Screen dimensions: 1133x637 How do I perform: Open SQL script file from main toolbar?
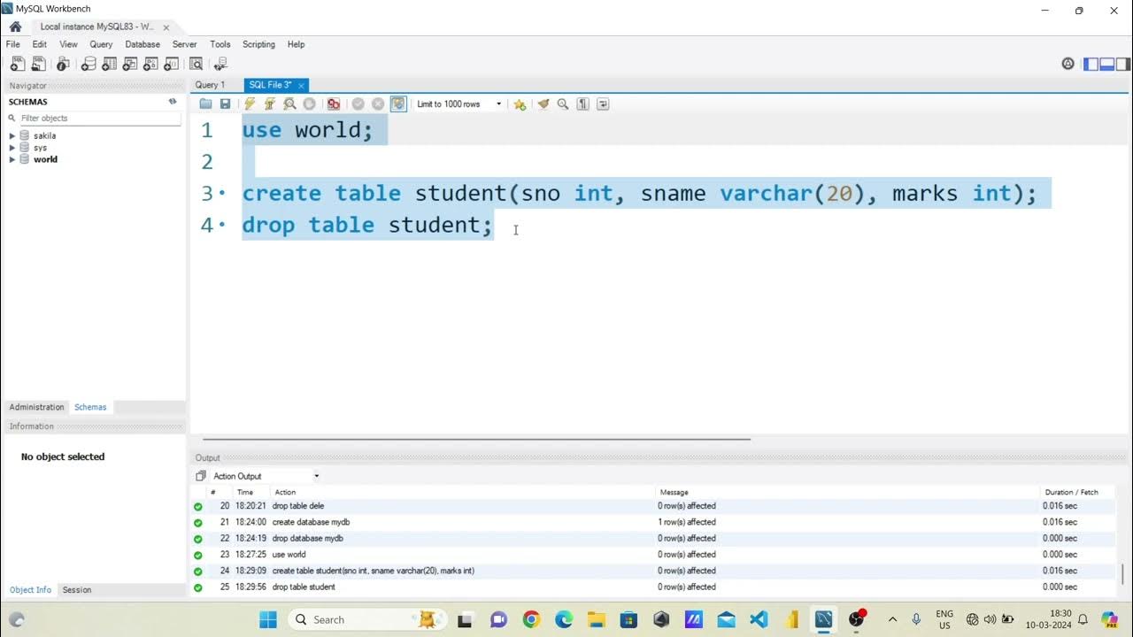pyautogui.click(x=38, y=64)
